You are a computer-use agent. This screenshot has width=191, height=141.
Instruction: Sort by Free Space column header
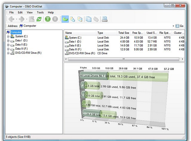pyautogui.click(x=138, y=33)
